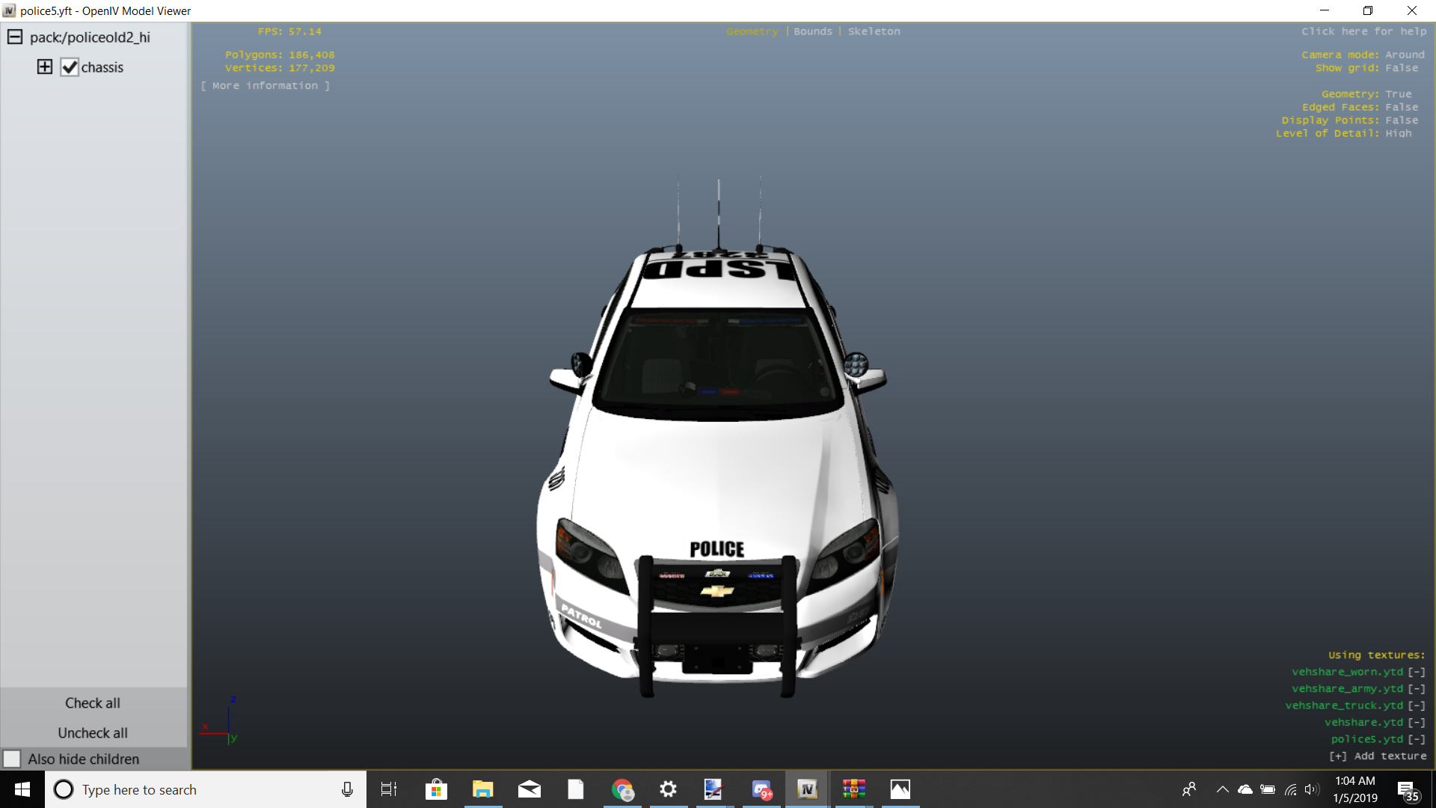
Task: Launch WinRAR from taskbar
Action: 853,789
